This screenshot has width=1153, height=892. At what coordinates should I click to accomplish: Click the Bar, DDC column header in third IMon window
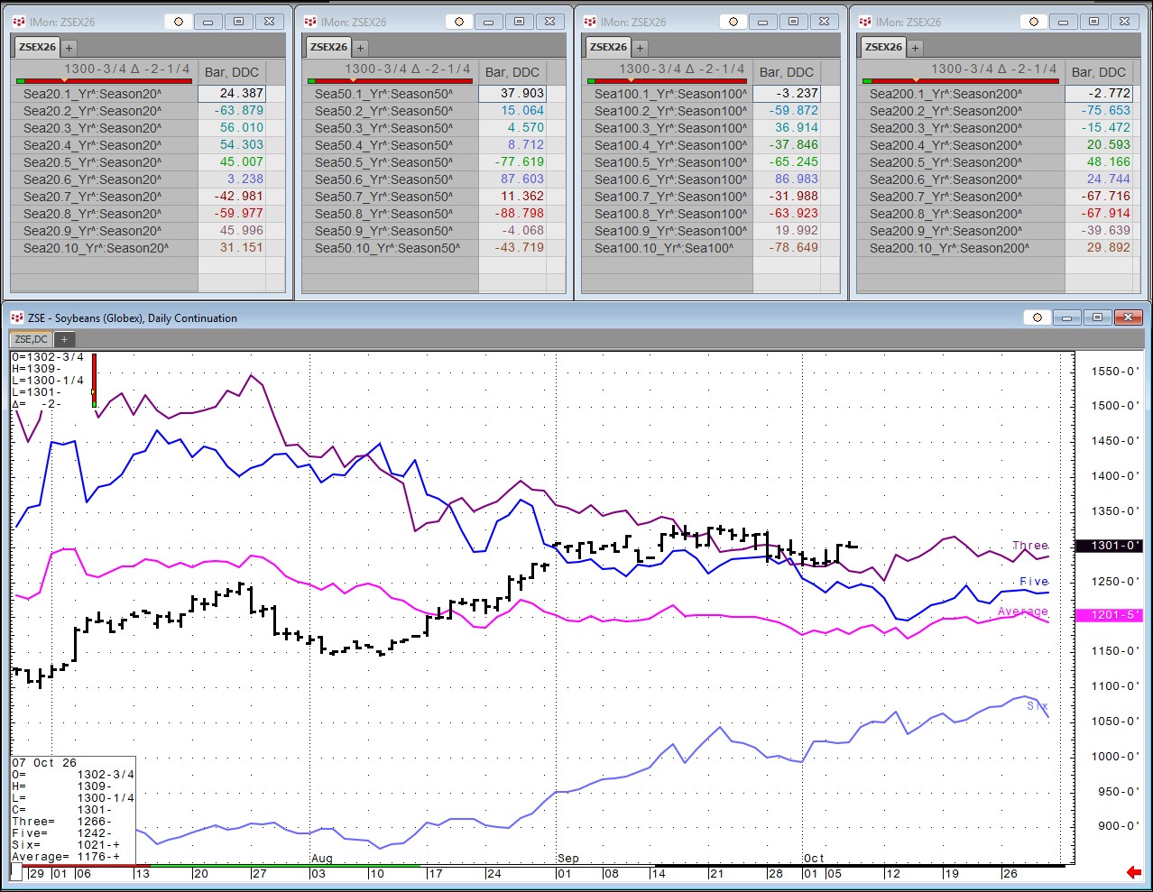coord(786,72)
